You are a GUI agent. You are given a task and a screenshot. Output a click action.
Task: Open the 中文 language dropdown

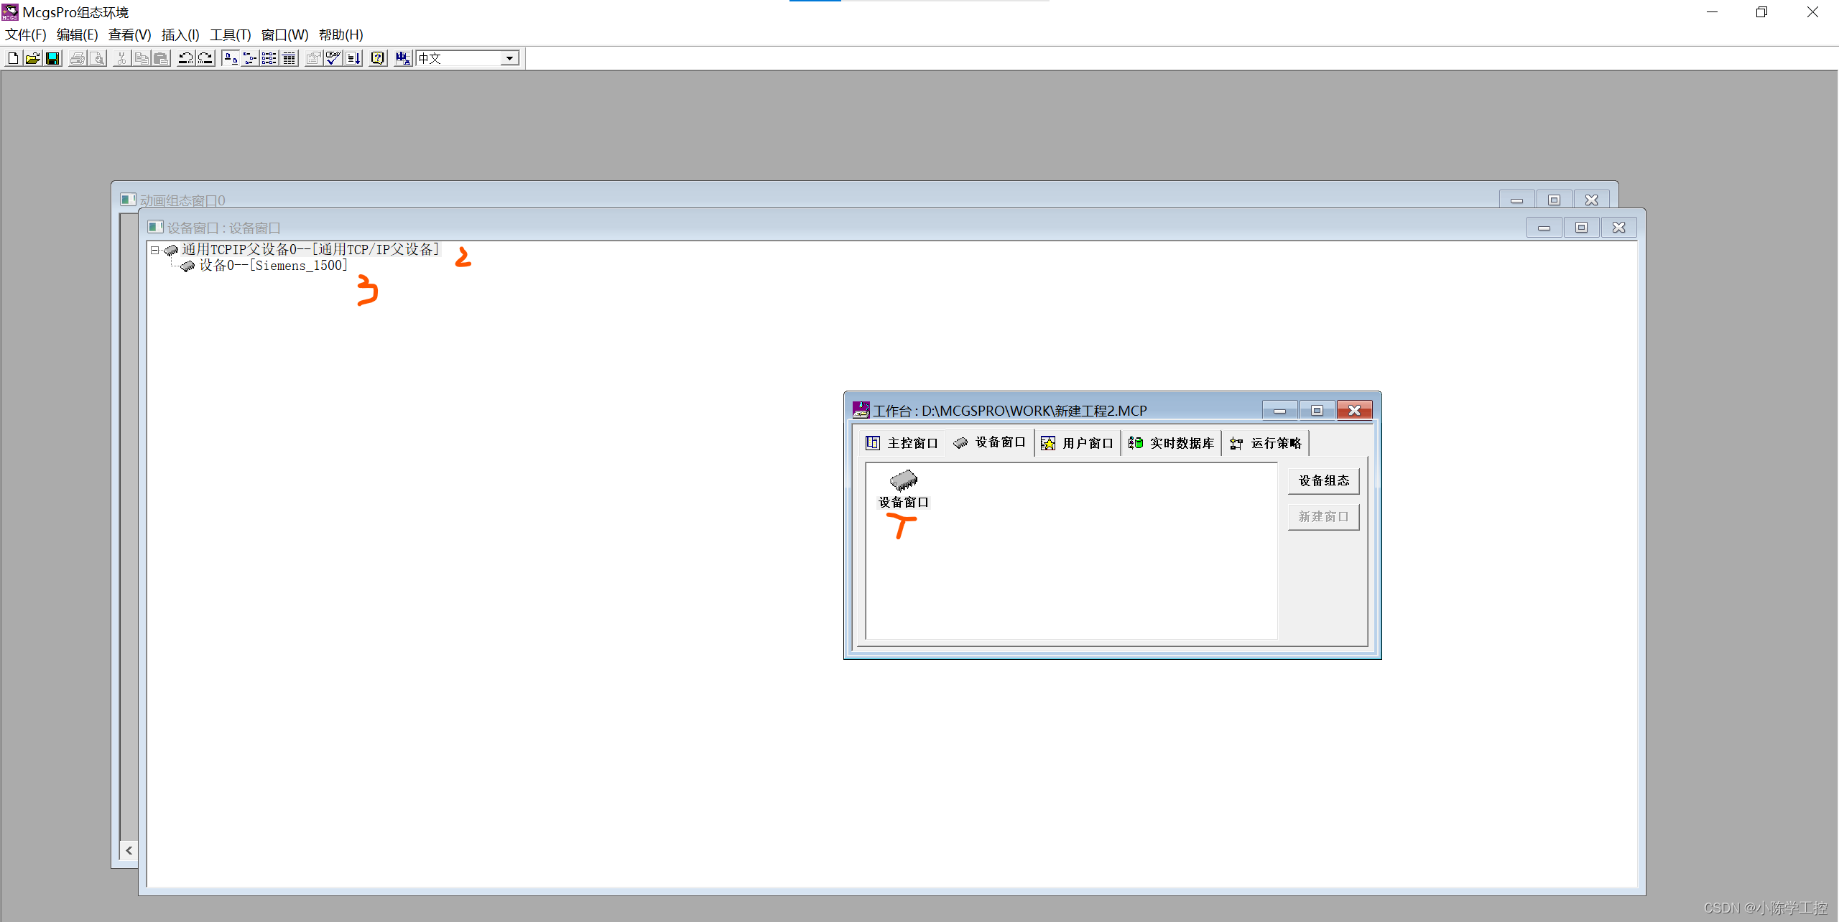tap(509, 59)
